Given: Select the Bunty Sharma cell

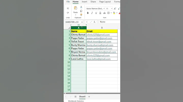Looking at the screenshot, I should pos(79,45).
